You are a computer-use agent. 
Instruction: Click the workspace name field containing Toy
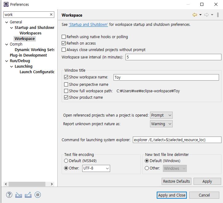[166, 77]
